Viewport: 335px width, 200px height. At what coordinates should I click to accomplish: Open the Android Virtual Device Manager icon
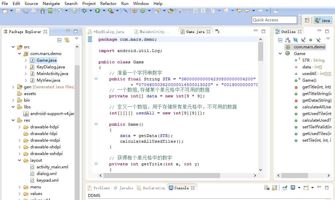tap(50, 10)
